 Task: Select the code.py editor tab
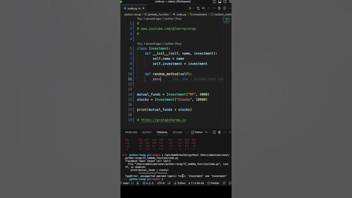134,9
